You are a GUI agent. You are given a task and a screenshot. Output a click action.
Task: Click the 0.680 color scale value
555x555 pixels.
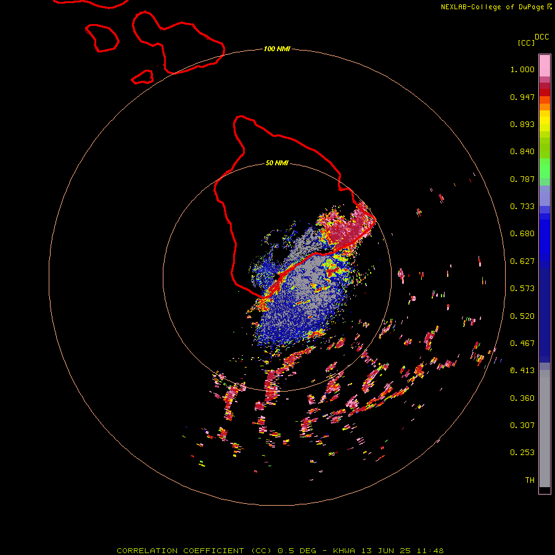pyautogui.click(x=522, y=234)
